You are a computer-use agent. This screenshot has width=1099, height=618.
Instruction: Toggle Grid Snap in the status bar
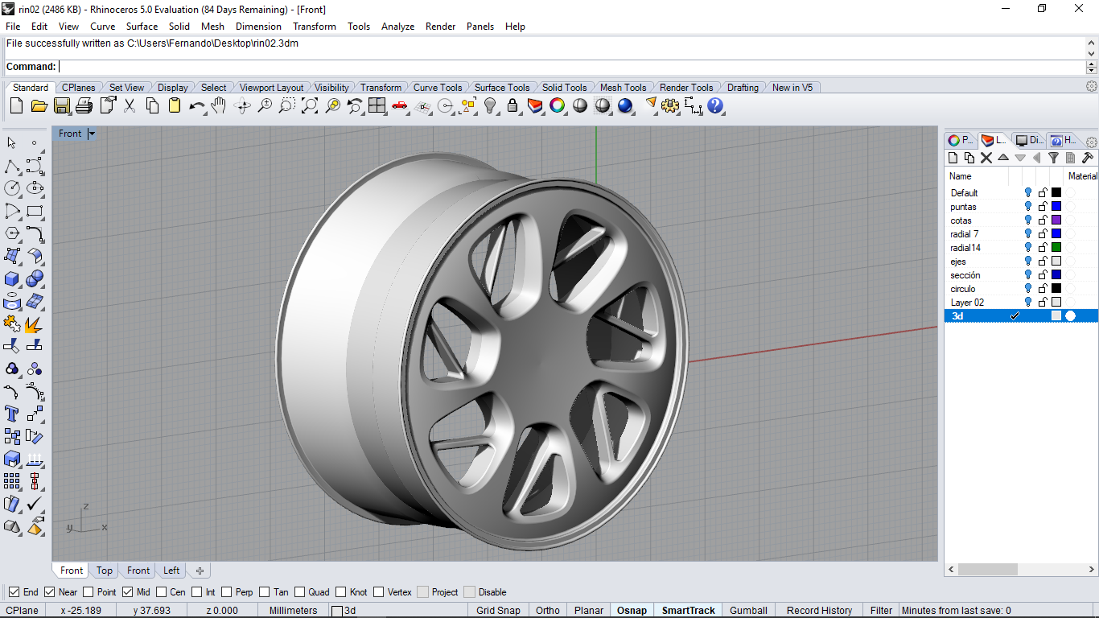[x=498, y=611]
